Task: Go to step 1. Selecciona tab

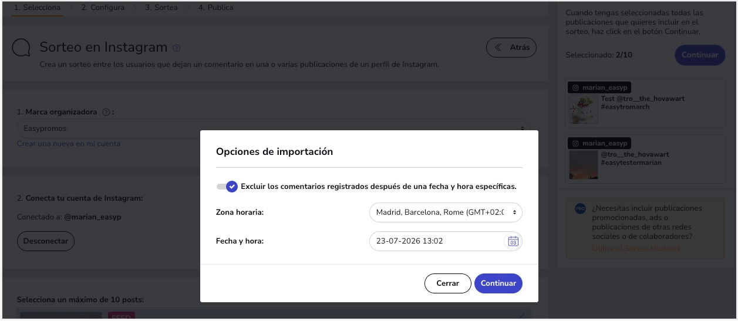Action: [x=37, y=8]
